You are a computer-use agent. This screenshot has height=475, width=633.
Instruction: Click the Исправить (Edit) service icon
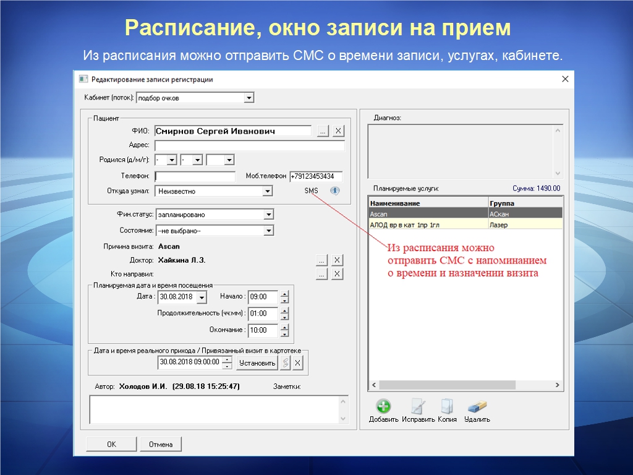[x=418, y=406]
